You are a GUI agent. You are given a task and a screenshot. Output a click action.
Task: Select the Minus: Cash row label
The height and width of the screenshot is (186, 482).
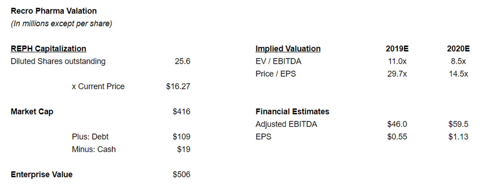point(94,149)
